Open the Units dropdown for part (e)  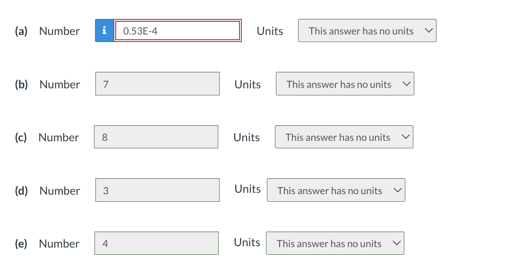[x=335, y=243]
